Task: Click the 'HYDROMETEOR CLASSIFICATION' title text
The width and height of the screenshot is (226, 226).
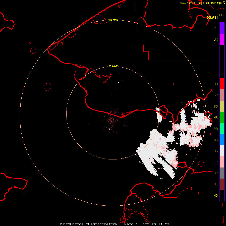Action: pos(88,224)
